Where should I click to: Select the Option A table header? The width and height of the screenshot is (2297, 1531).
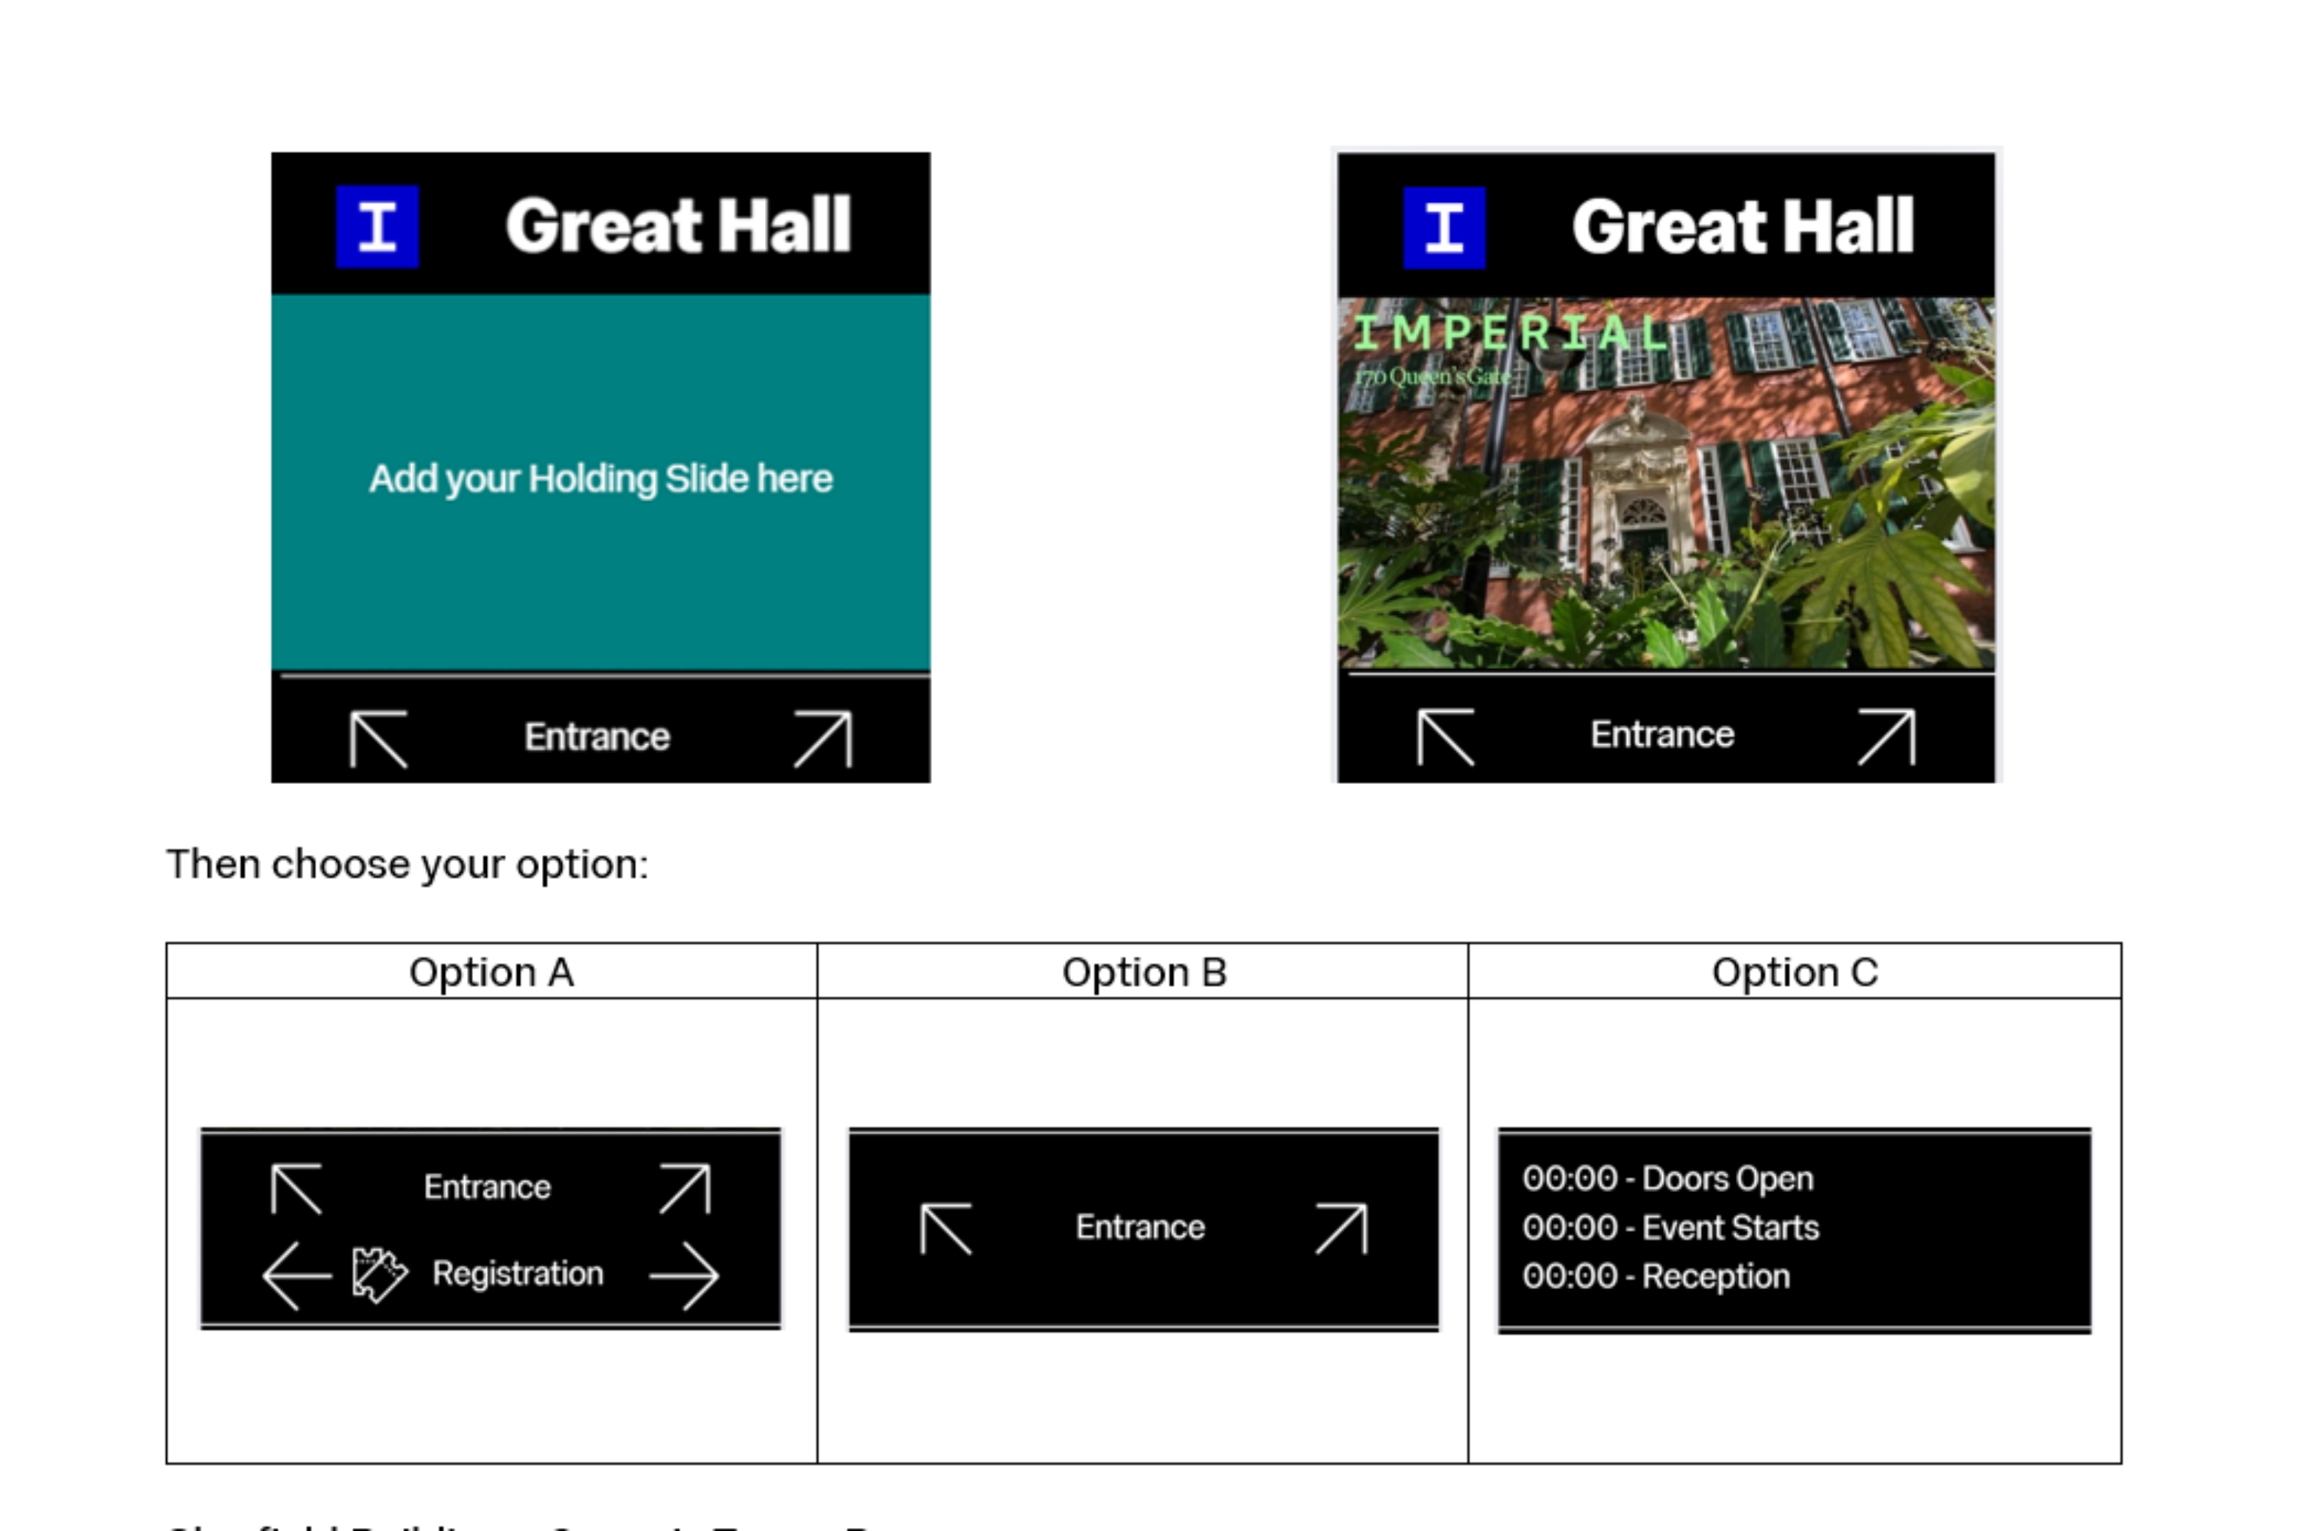[x=492, y=972]
